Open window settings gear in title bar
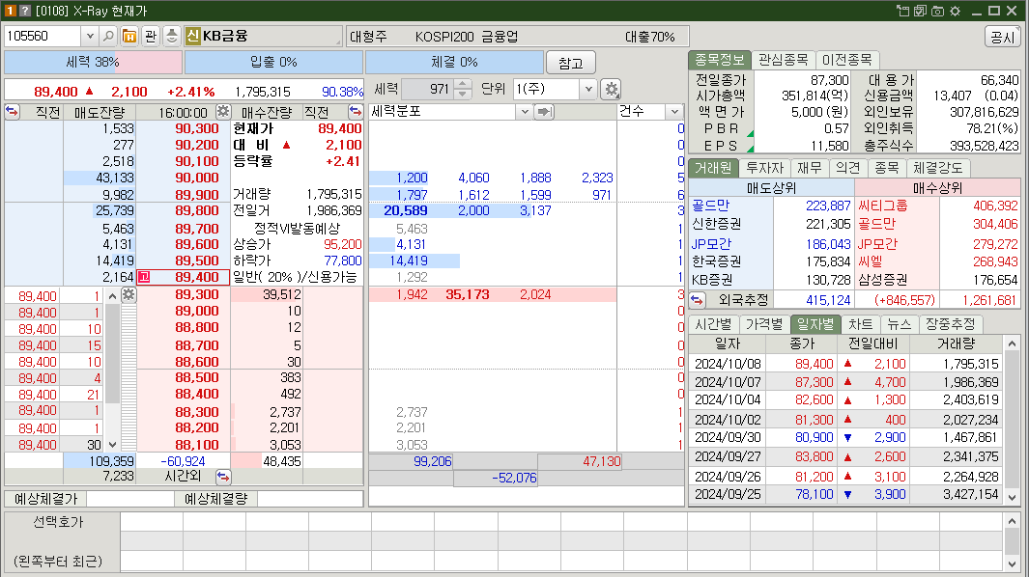 point(955,11)
